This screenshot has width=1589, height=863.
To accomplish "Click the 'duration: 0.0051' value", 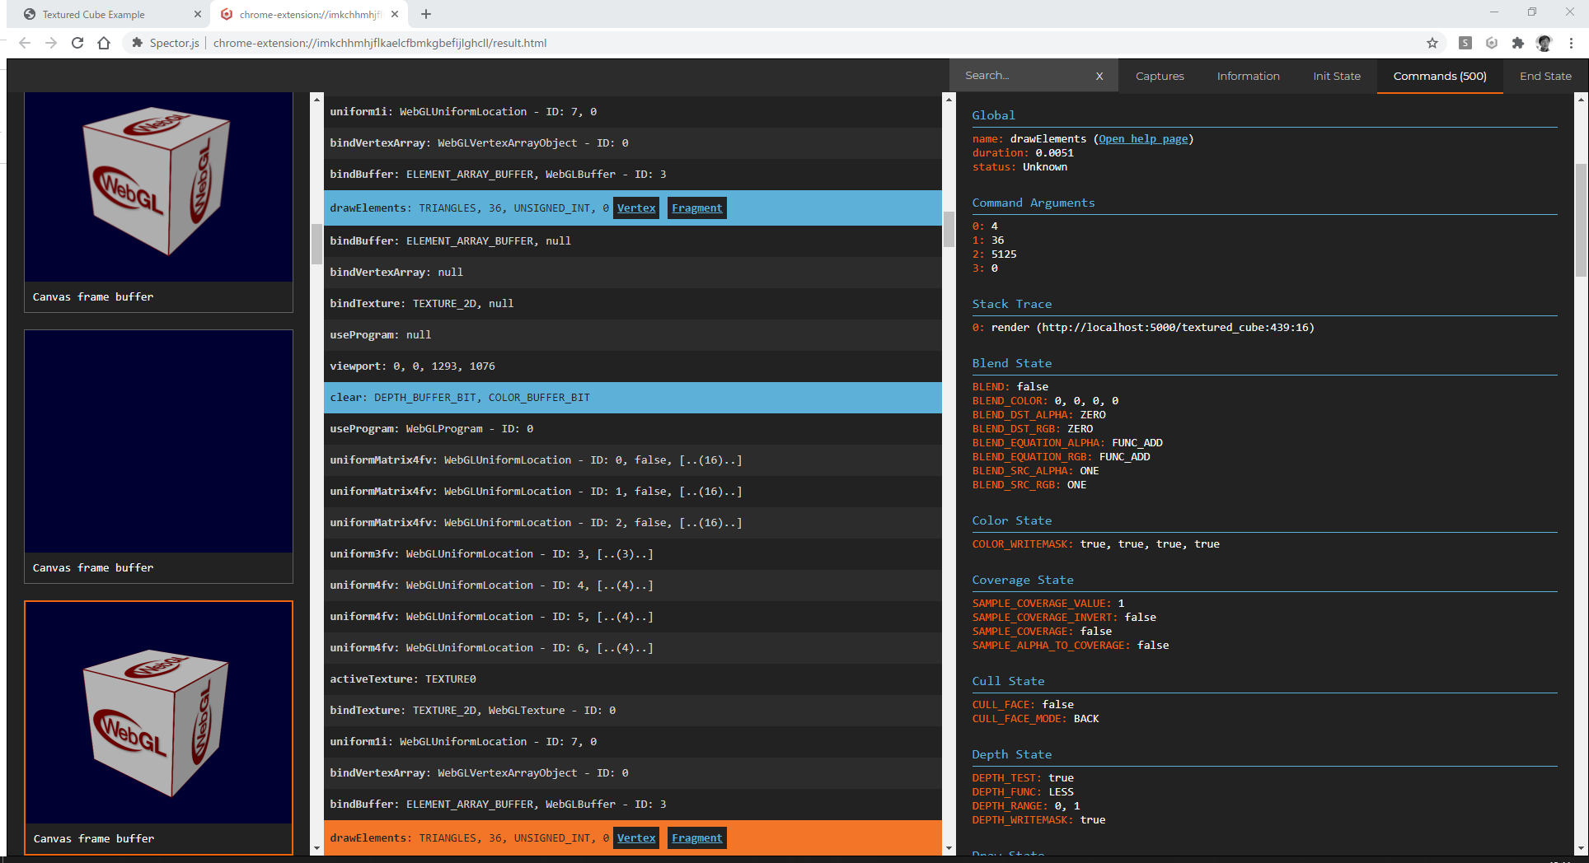I will coord(1023,153).
